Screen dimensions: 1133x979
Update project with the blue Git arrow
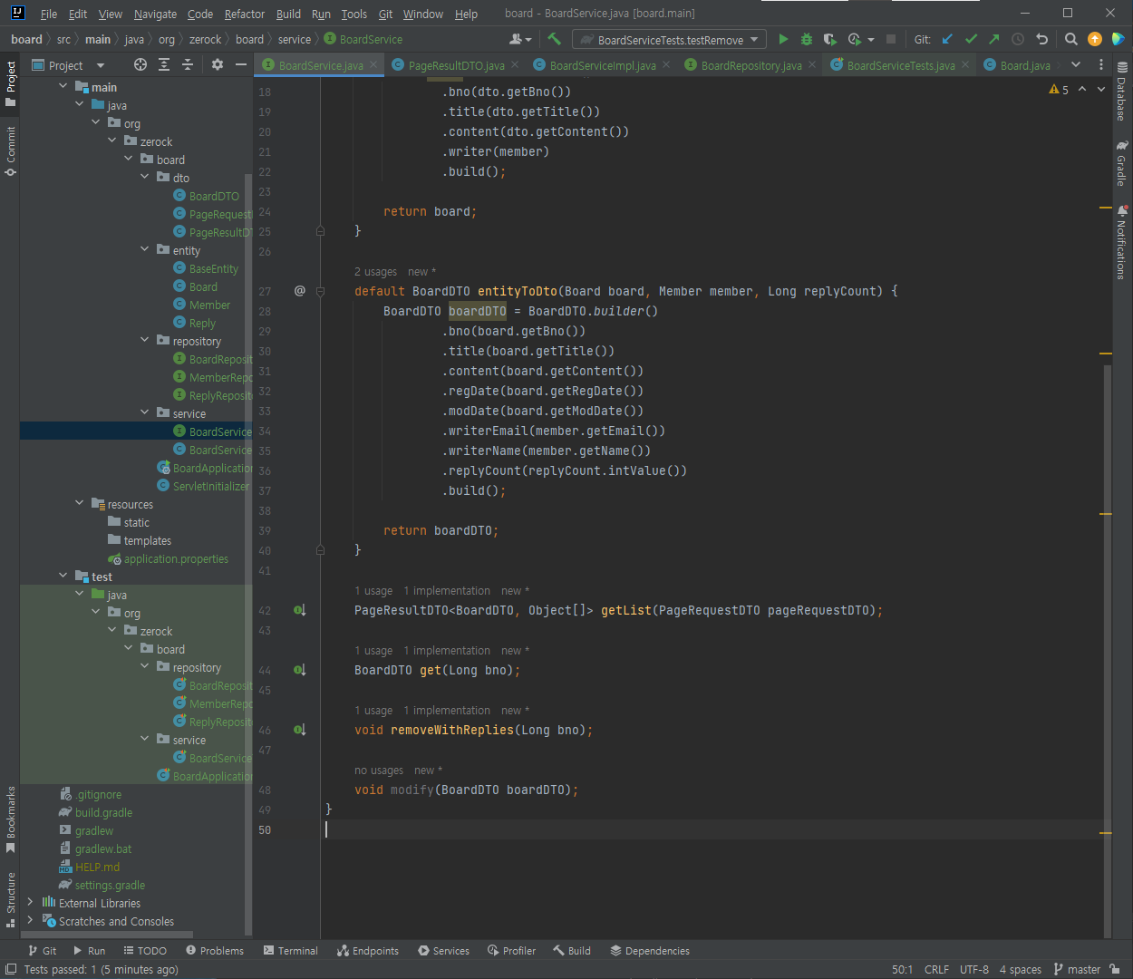tap(947, 39)
